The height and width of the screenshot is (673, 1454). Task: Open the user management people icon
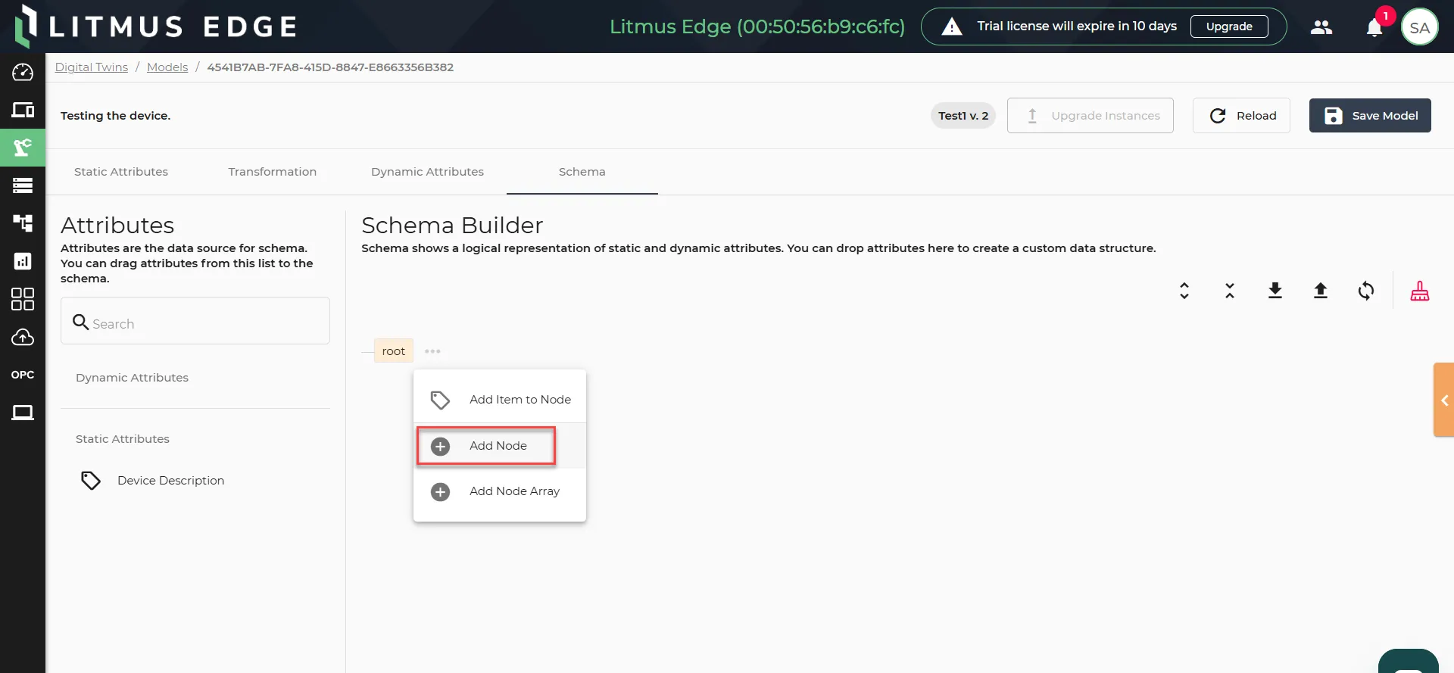coord(1321,27)
